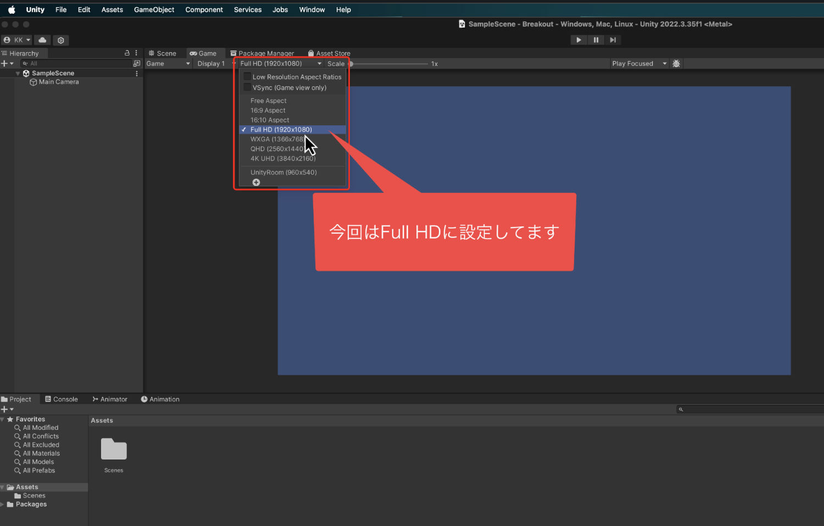This screenshot has width=824, height=526.
Task: Switch to the Project tab
Action: pyautogui.click(x=16, y=400)
